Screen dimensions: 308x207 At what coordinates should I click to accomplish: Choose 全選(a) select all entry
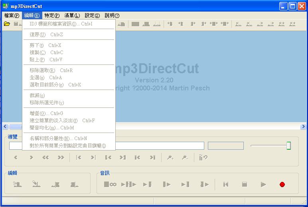[69, 78]
